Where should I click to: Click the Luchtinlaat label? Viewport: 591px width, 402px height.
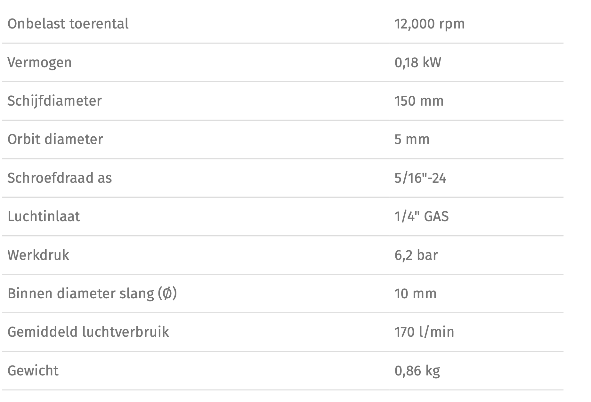coord(44,216)
